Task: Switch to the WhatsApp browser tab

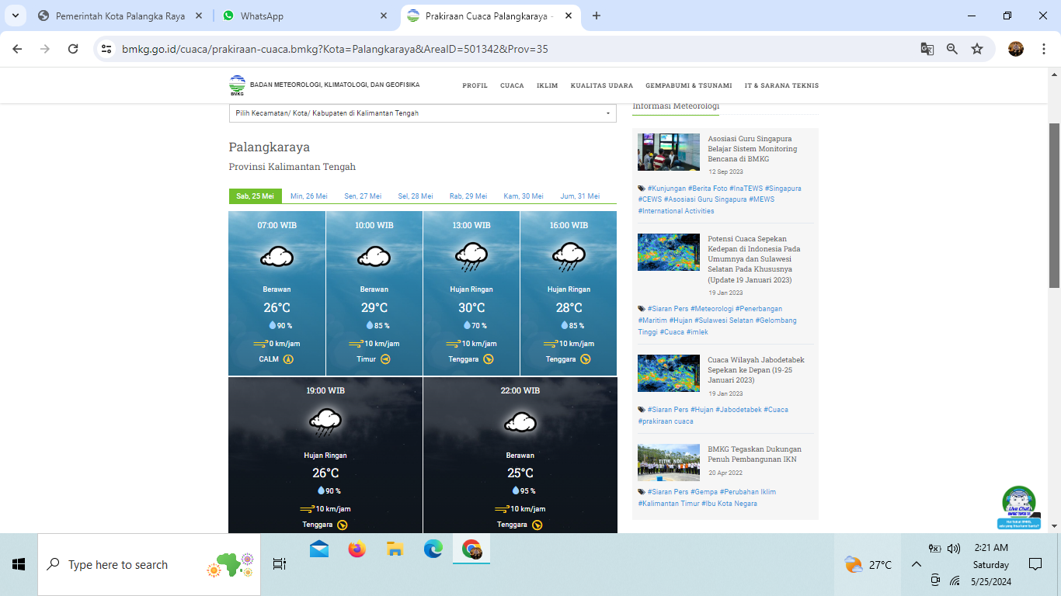Action: click(x=304, y=16)
